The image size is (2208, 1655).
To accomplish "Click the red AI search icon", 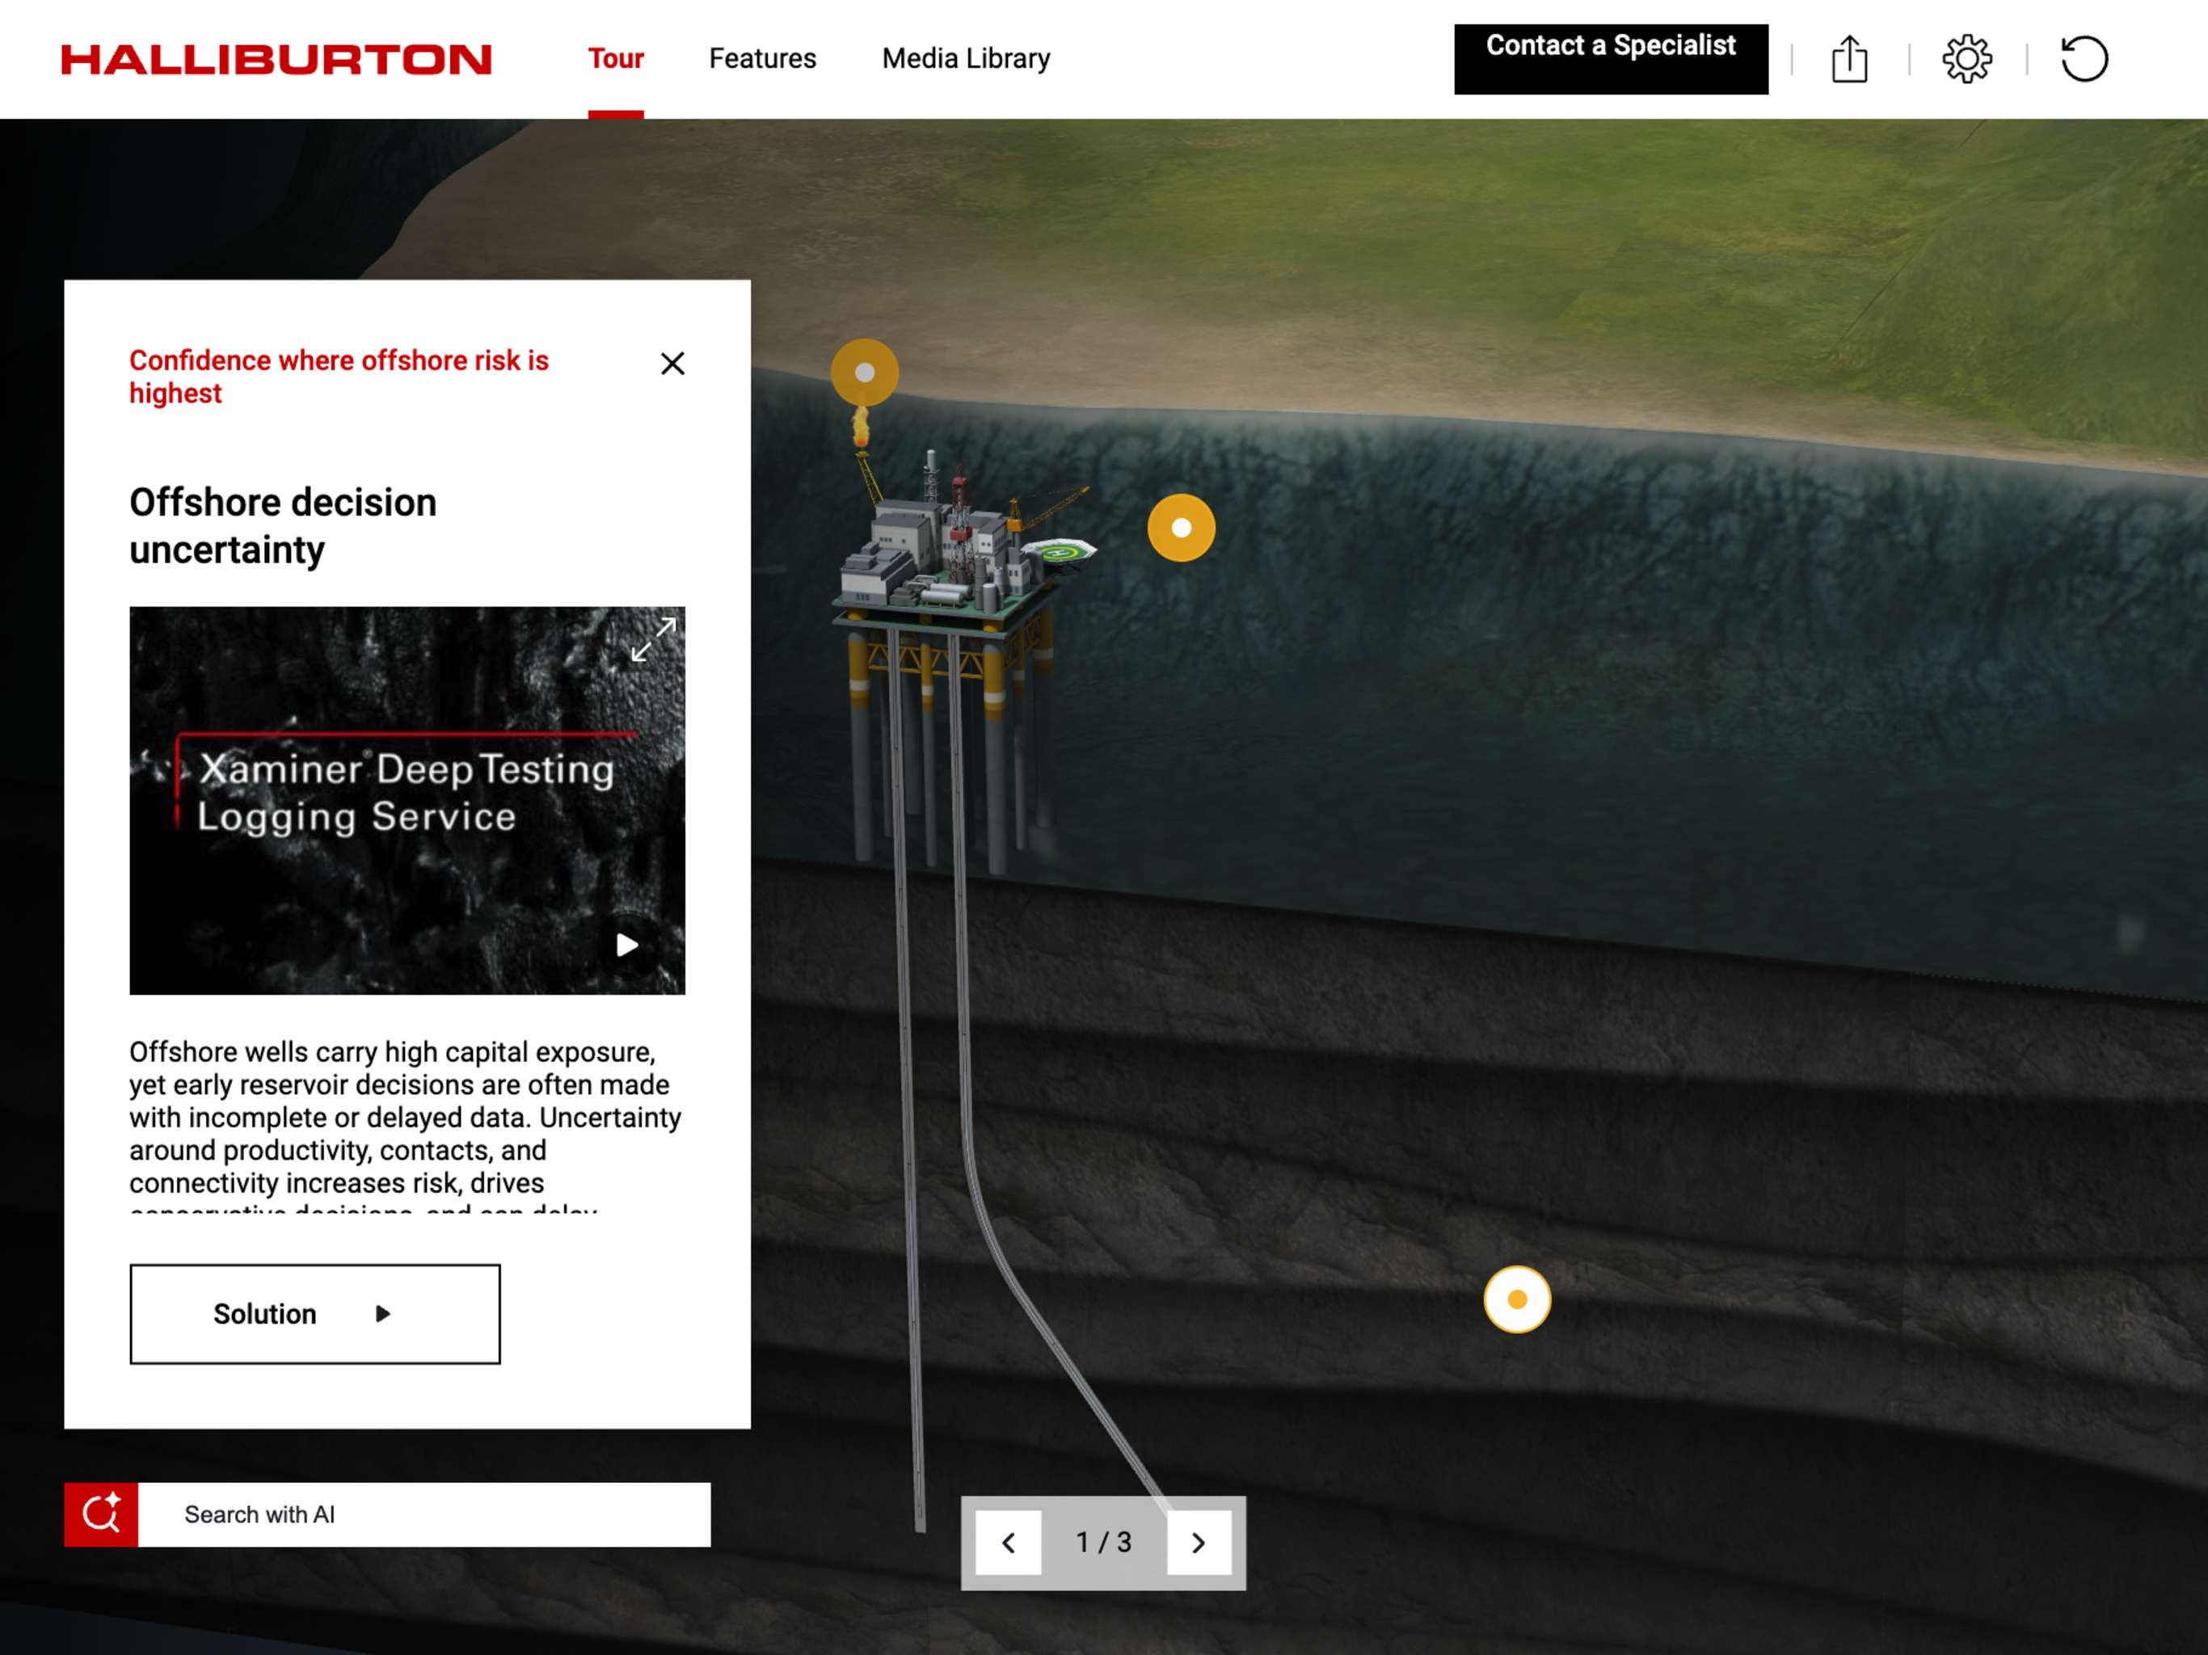I will click(101, 1514).
